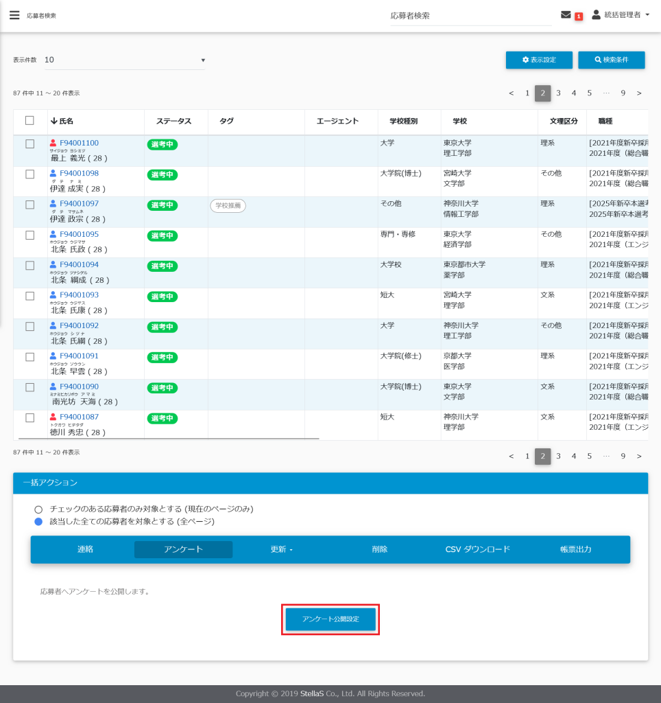Open the hamburger navigation menu
Screen dimensions: 661x703
pos(14,15)
